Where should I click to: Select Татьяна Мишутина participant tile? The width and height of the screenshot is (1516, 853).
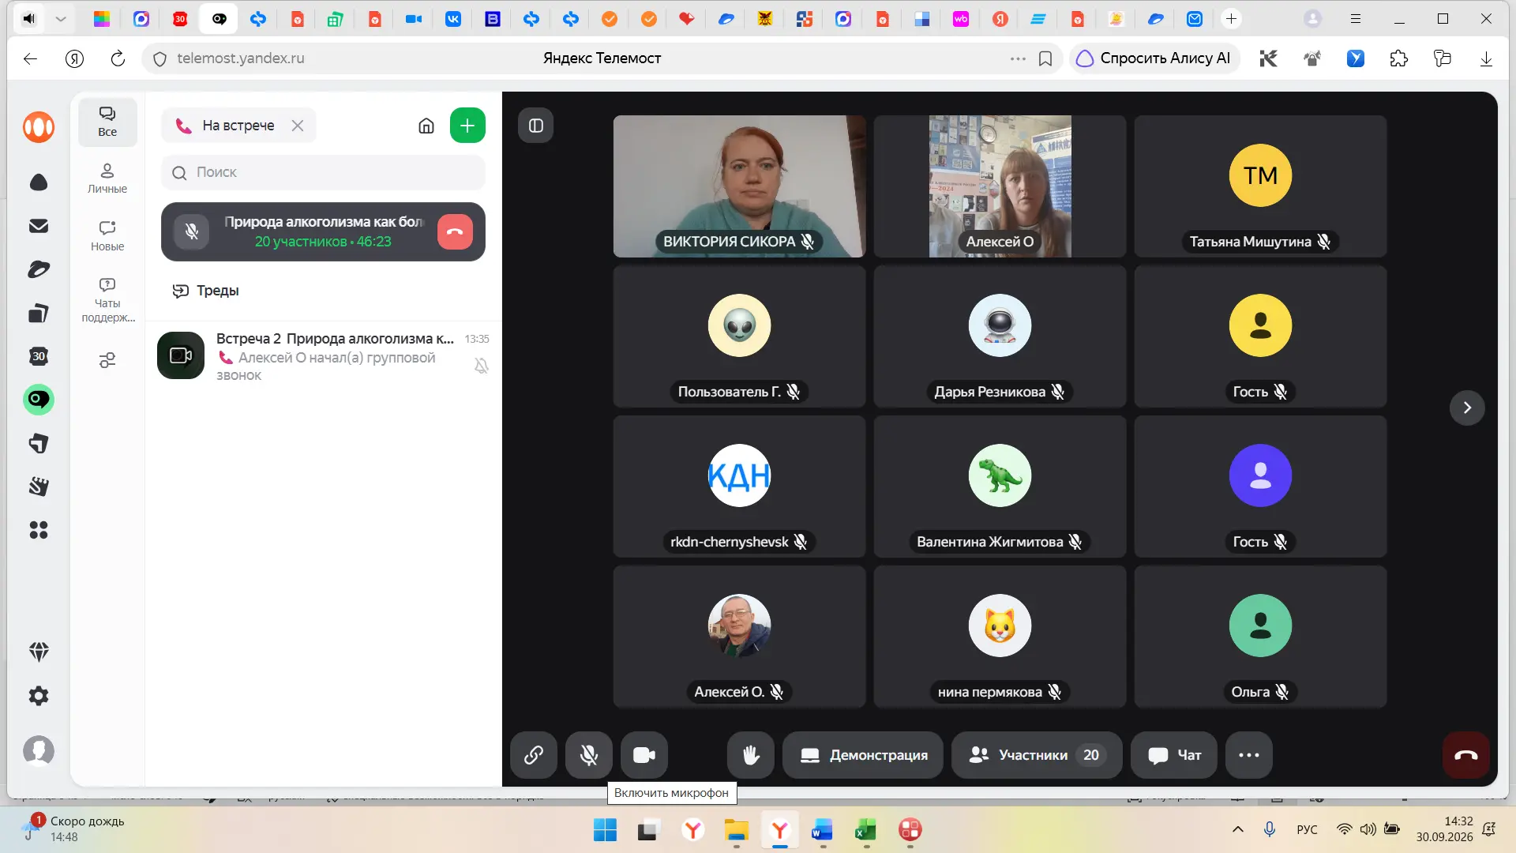(x=1260, y=186)
